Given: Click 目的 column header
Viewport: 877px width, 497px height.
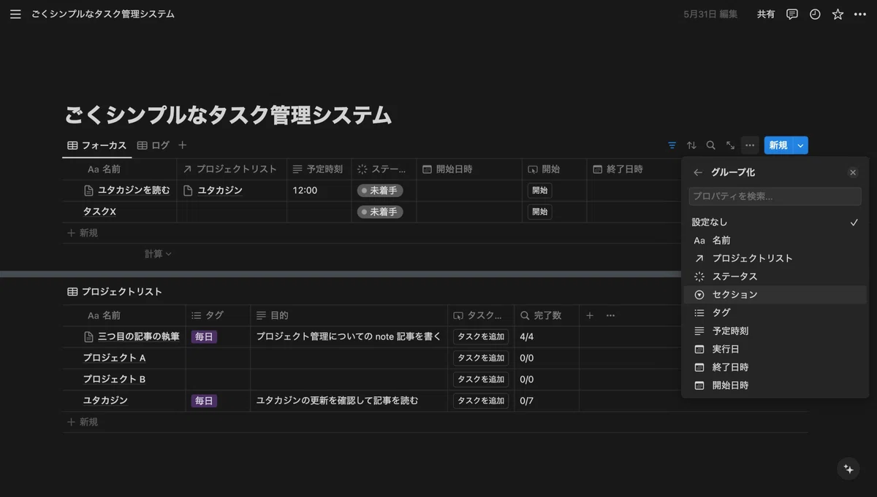Looking at the screenshot, I should pos(349,315).
